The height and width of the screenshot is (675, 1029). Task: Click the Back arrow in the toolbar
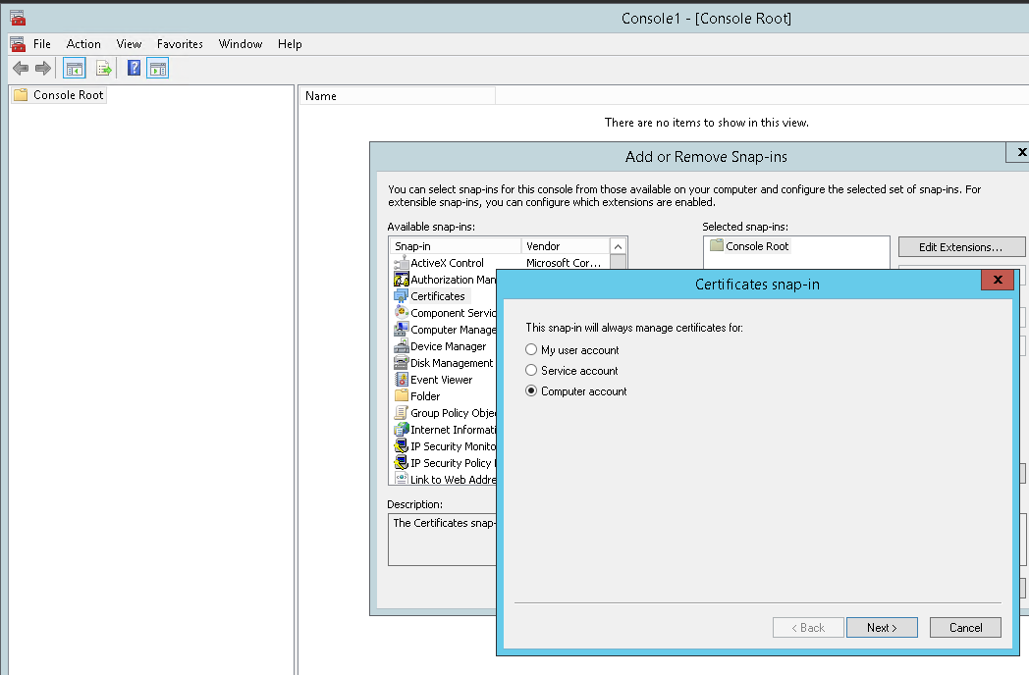click(x=20, y=68)
